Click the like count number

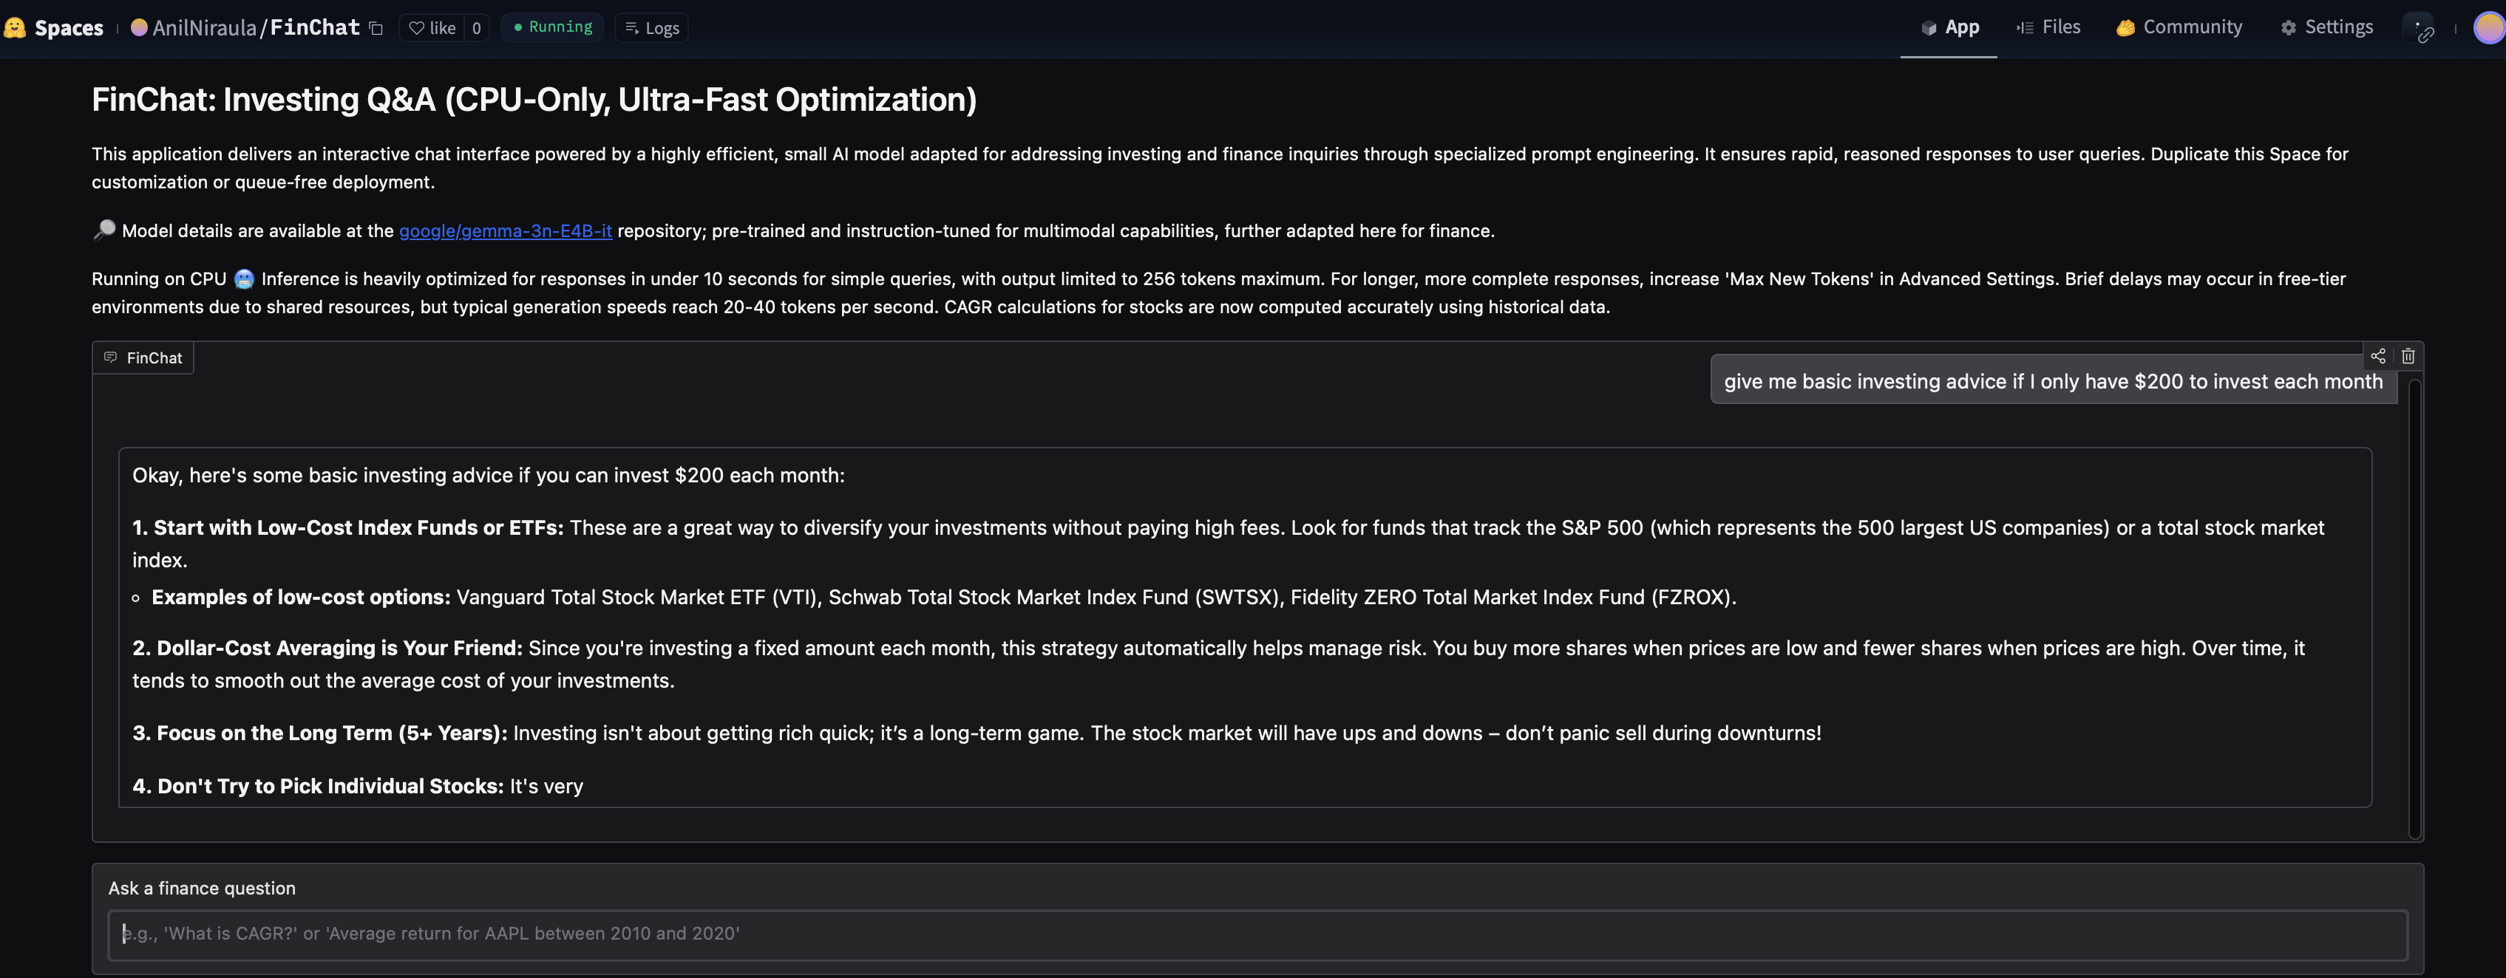(477, 28)
